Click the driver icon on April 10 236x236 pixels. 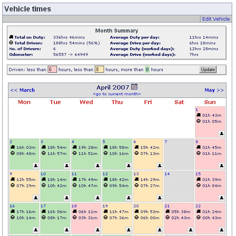67,198
